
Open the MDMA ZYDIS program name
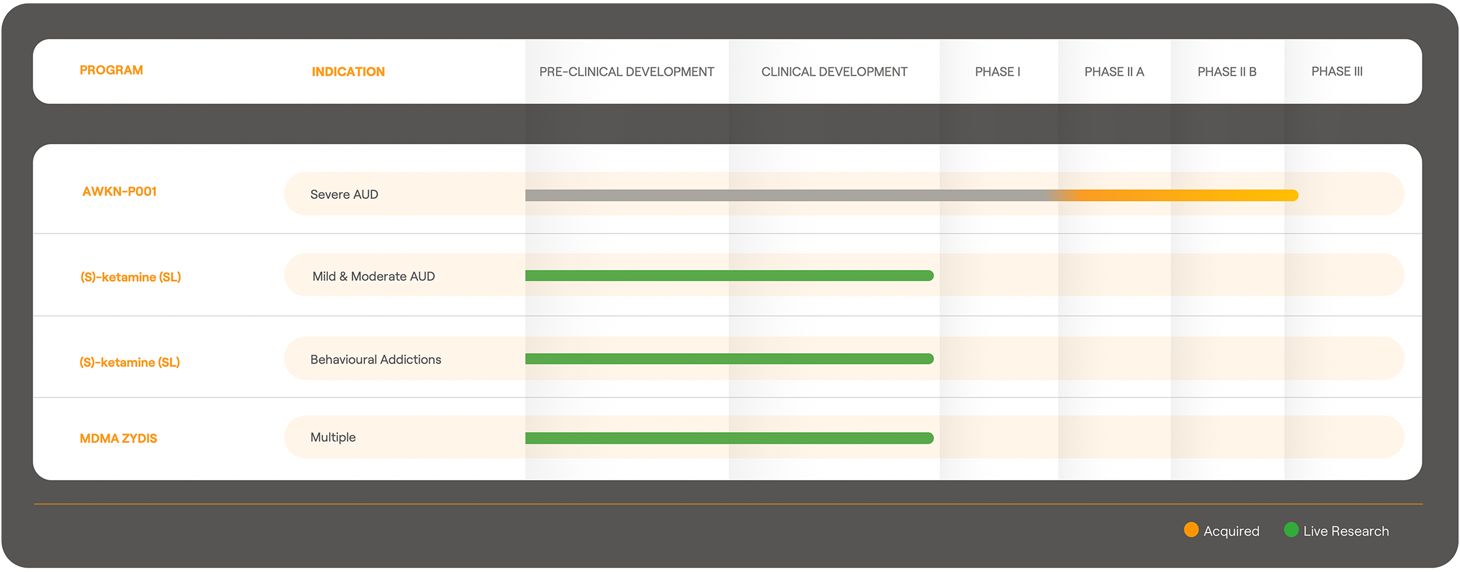point(119,438)
